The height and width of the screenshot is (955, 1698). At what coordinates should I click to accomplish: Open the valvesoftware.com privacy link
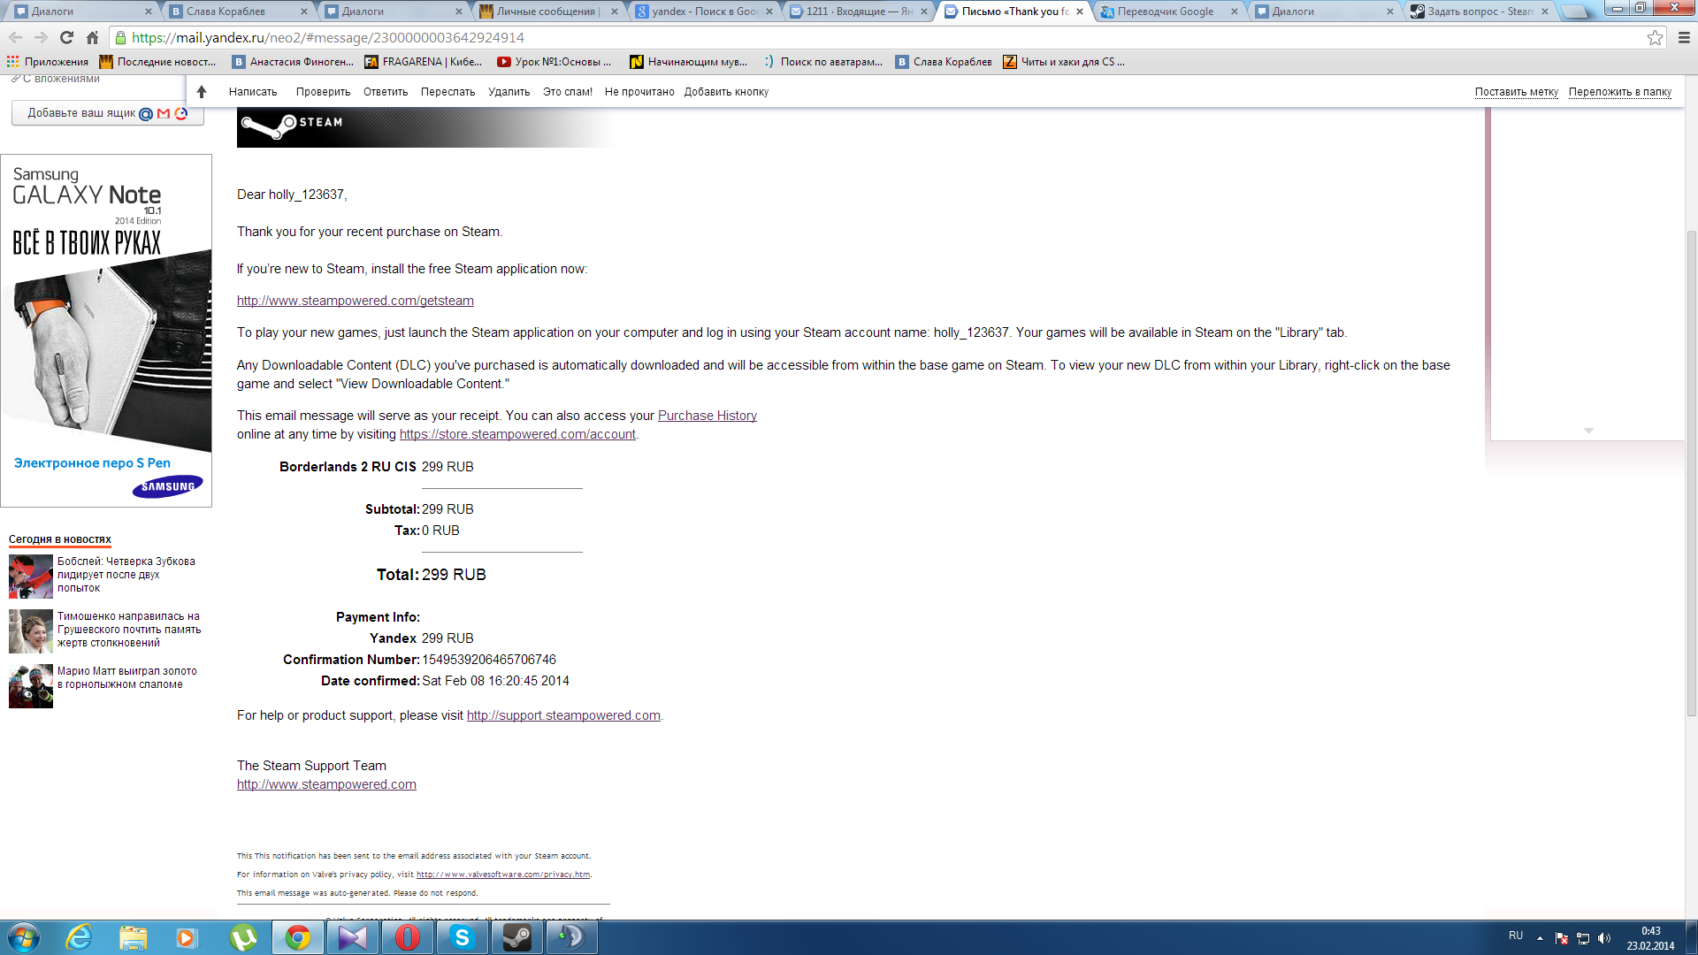coord(503,875)
